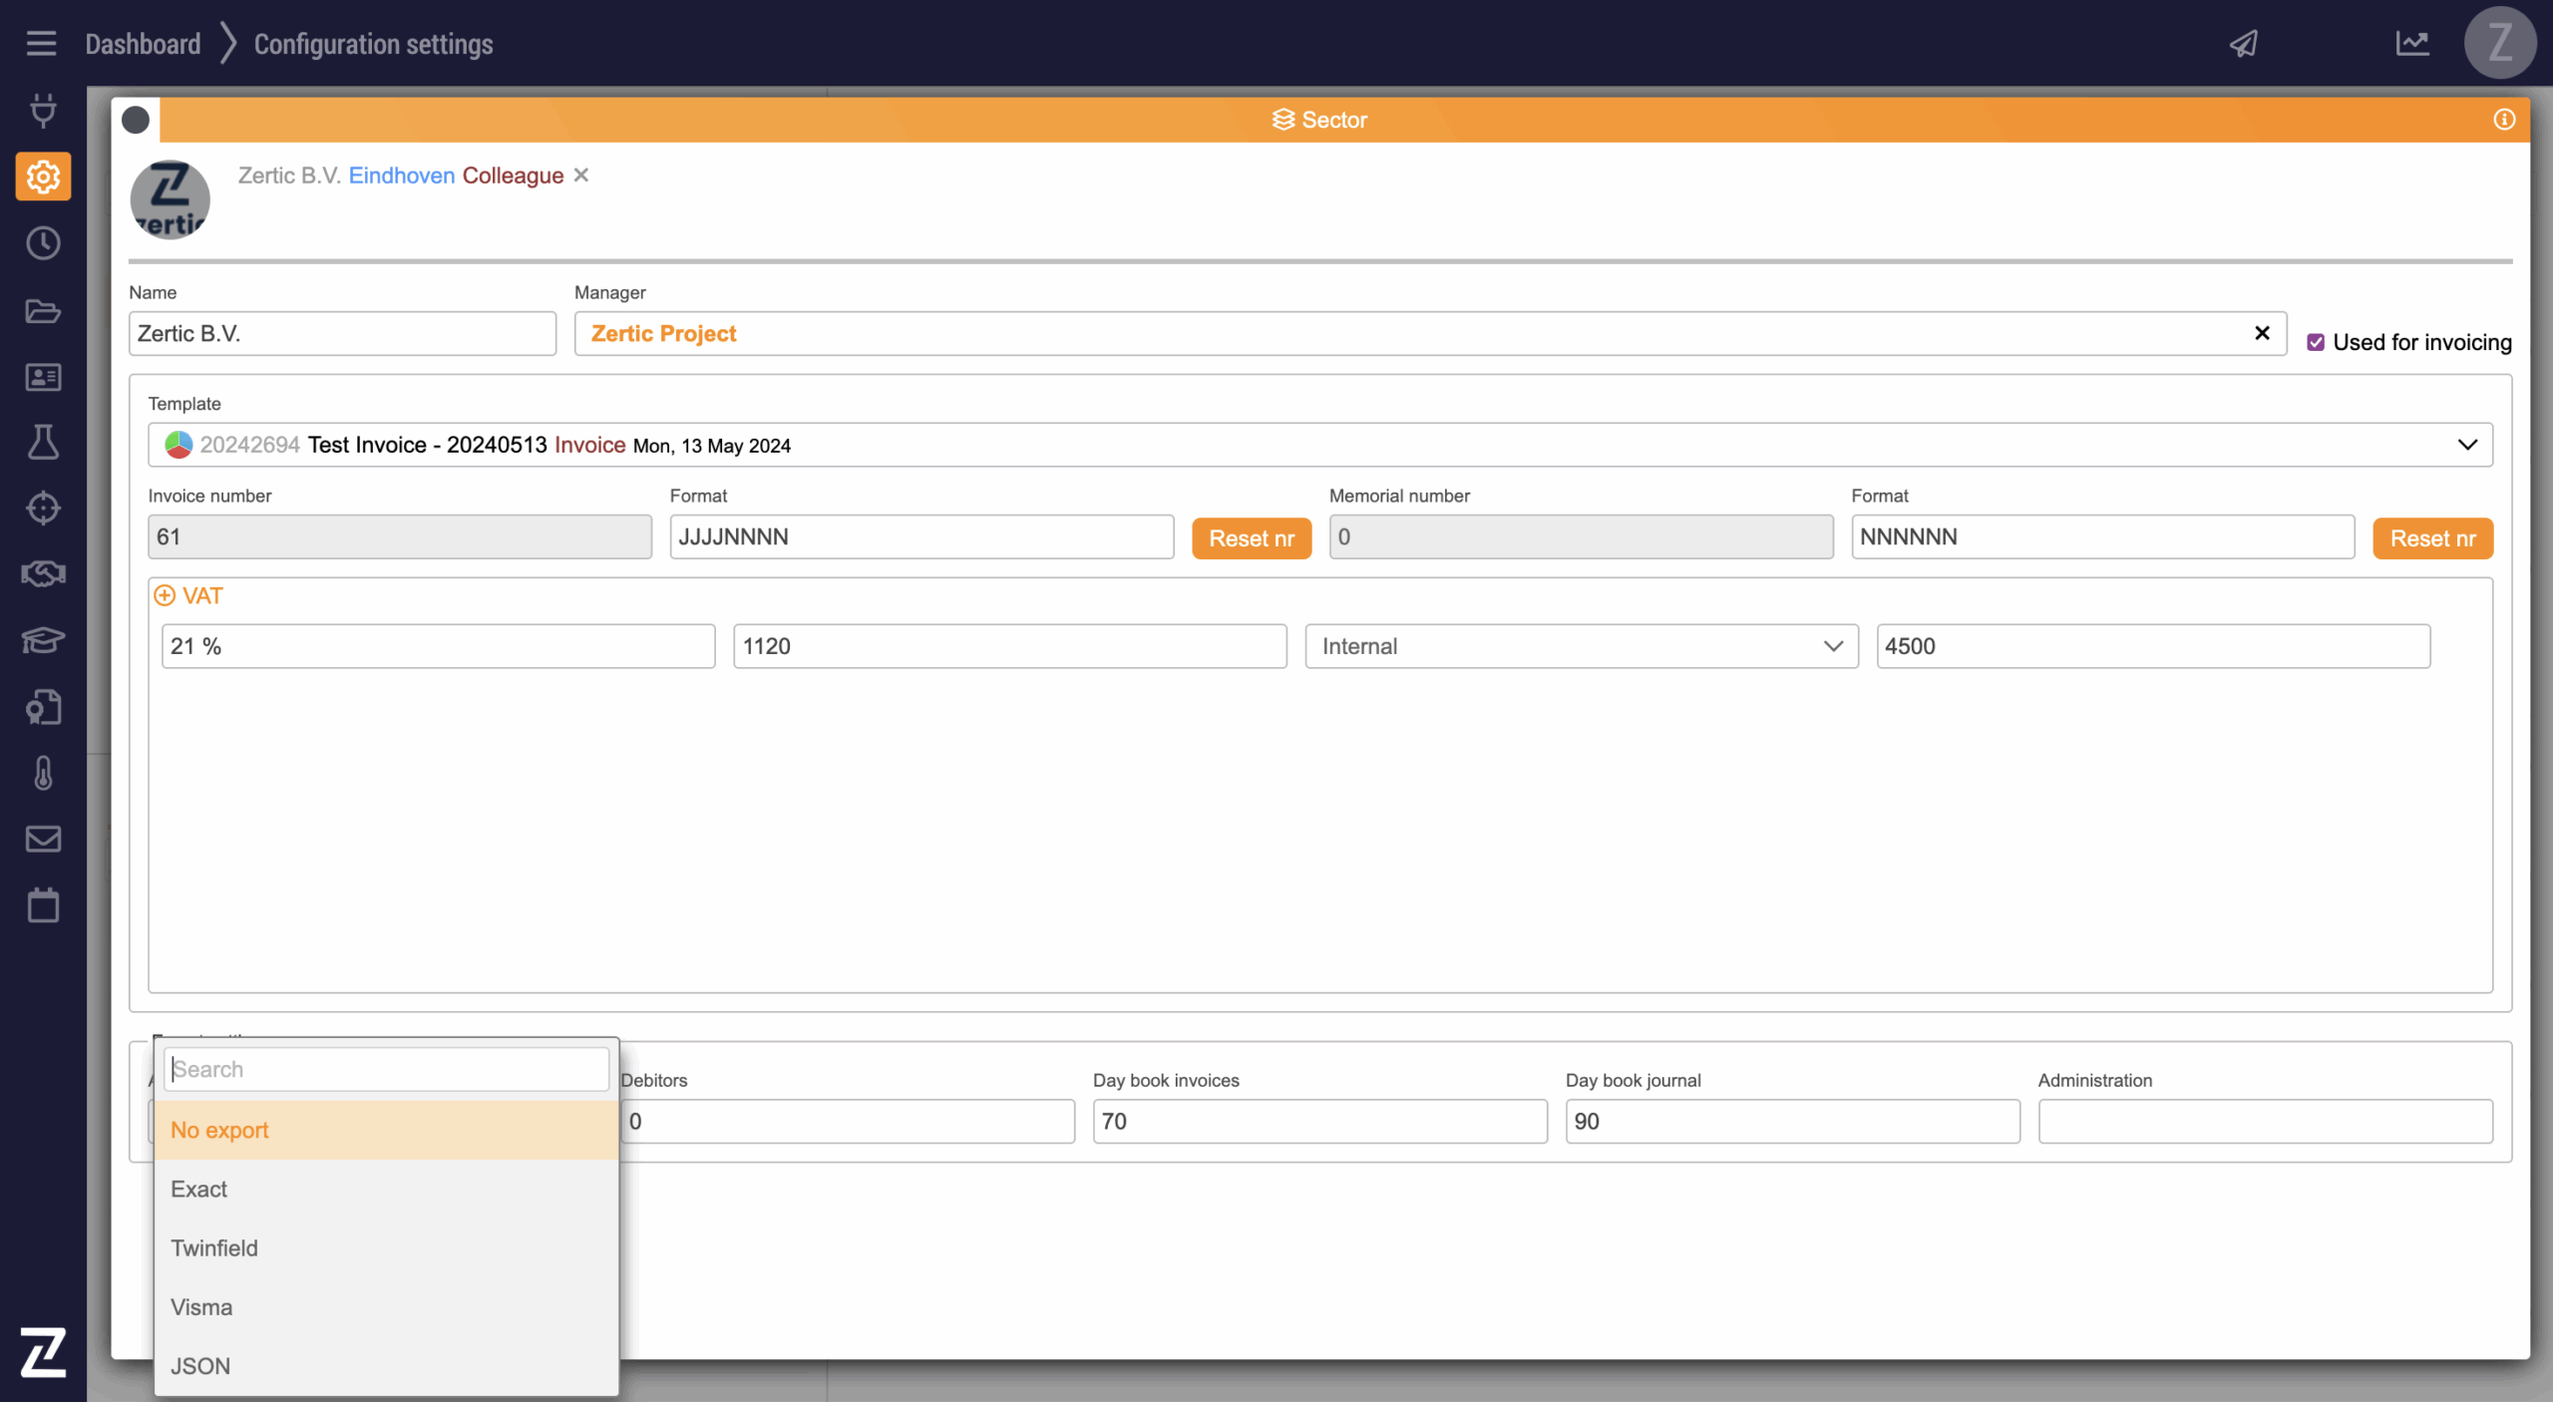Screen dimensions: 2553x1402
Task: Click the plug icon in sidebar
Action: pyautogui.click(x=43, y=110)
